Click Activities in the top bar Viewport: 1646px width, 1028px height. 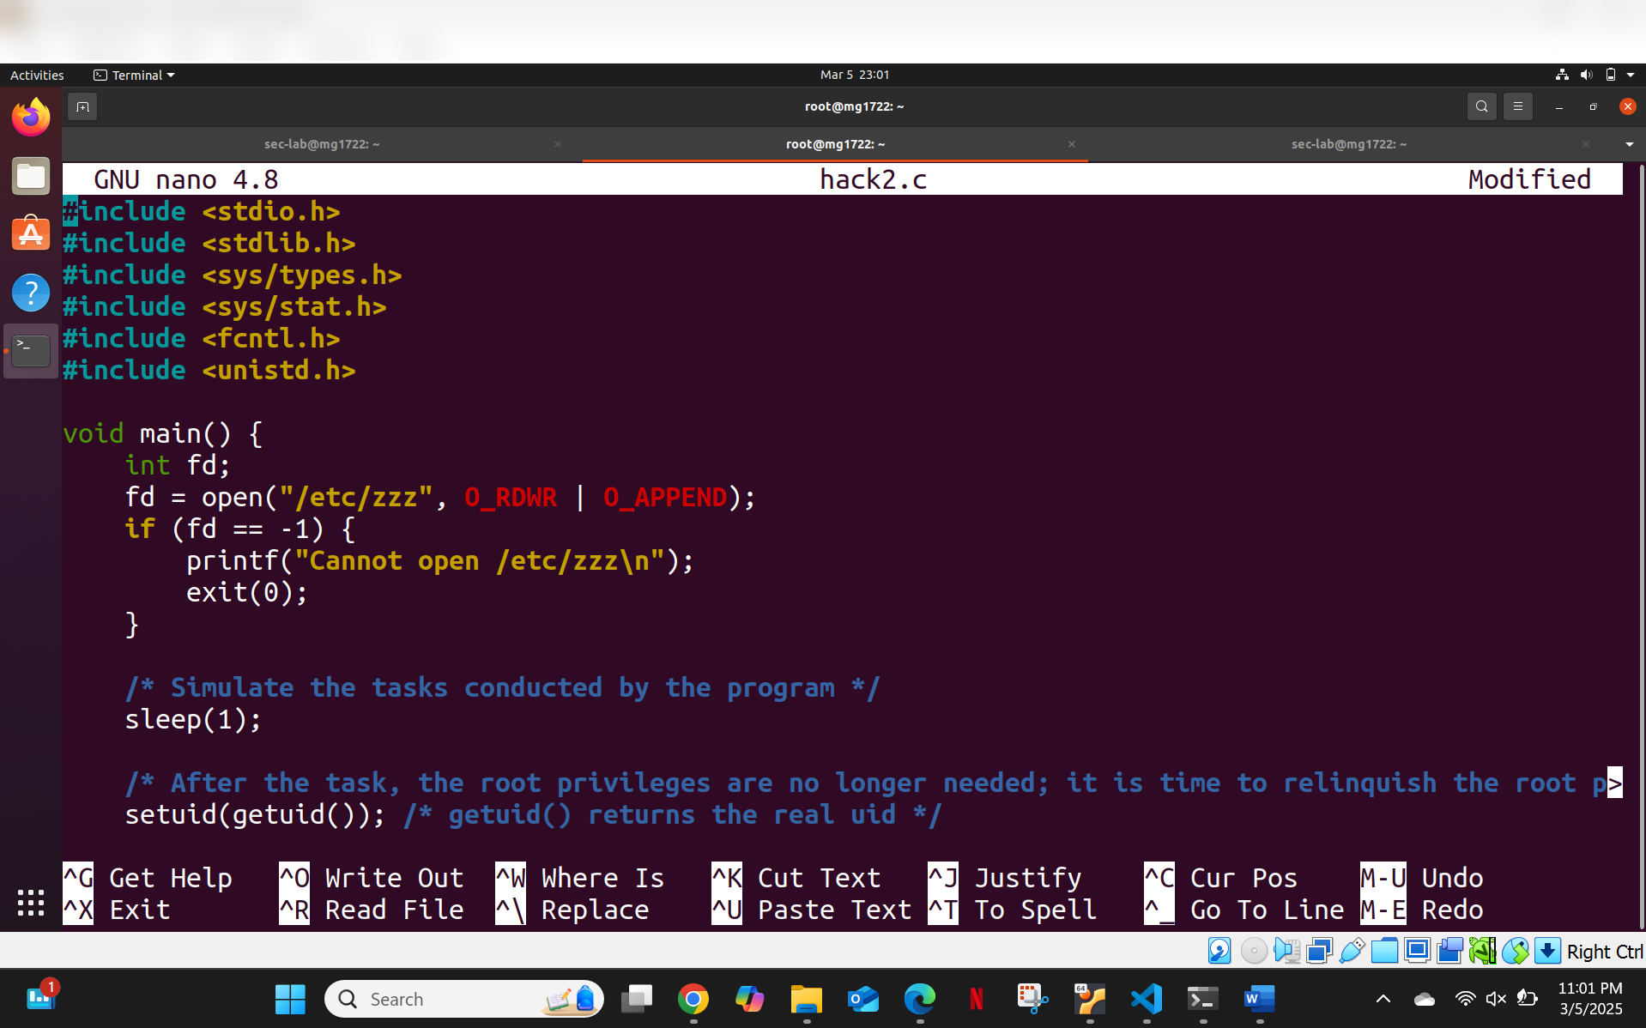[x=37, y=75]
